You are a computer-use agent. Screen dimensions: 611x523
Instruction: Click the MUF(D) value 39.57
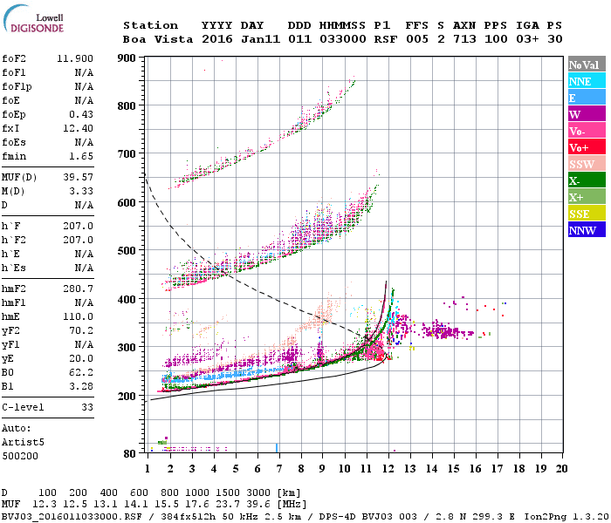pos(78,178)
